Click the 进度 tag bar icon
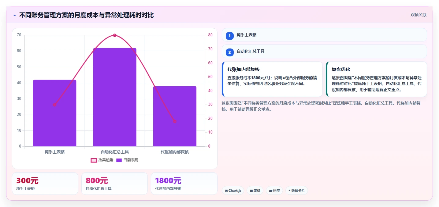 tap(271, 191)
